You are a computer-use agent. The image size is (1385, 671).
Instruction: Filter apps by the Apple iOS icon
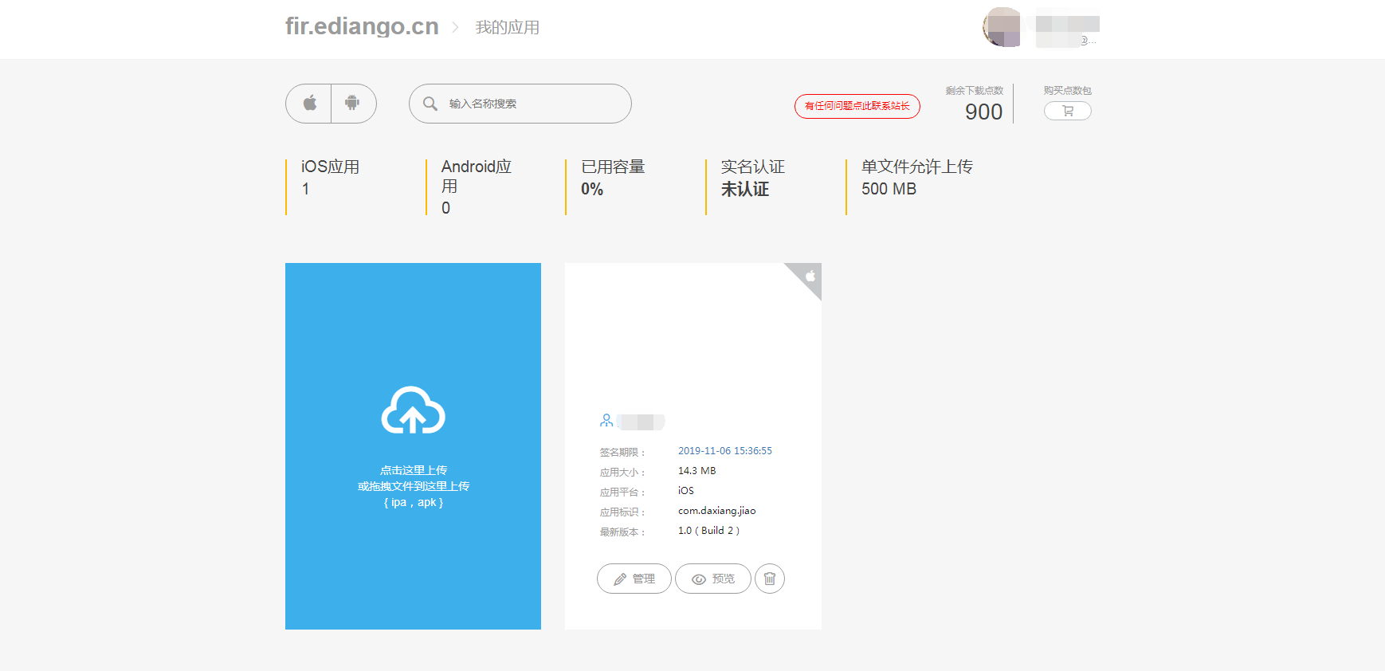(309, 104)
